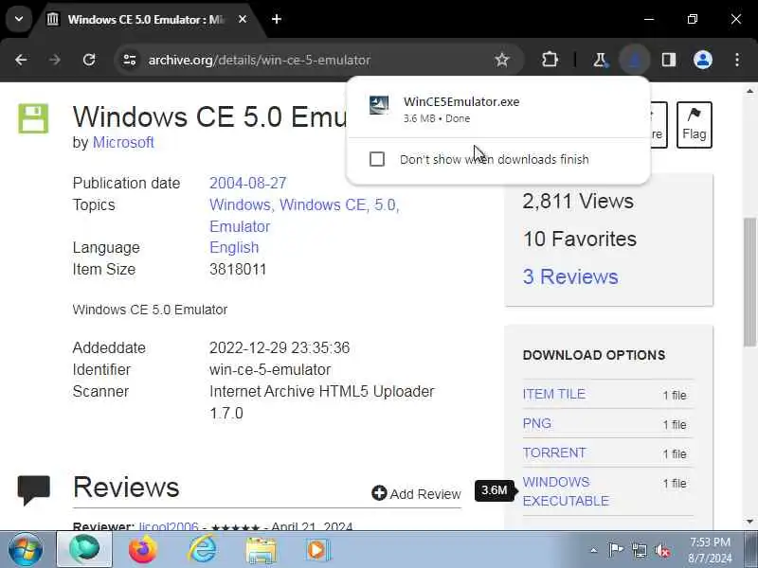Reload the archive.org page
Screen dimensions: 758x568
[89, 60]
